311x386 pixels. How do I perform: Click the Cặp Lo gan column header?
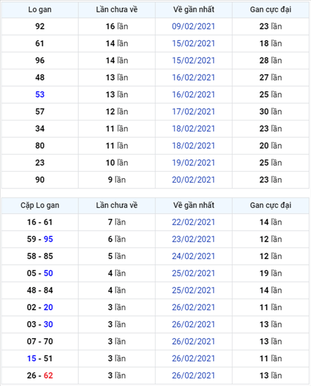coord(40,205)
